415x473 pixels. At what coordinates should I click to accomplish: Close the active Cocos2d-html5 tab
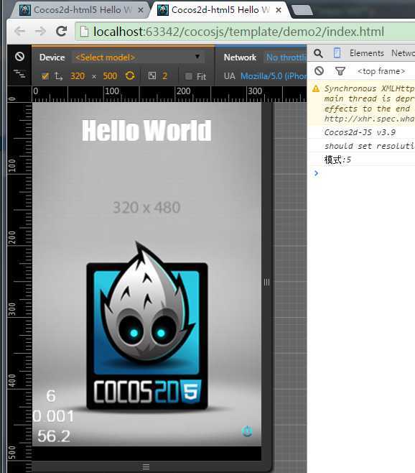(x=279, y=10)
